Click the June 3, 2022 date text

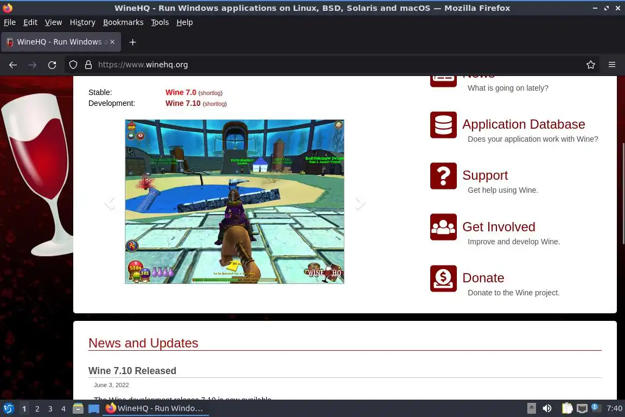click(x=111, y=385)
